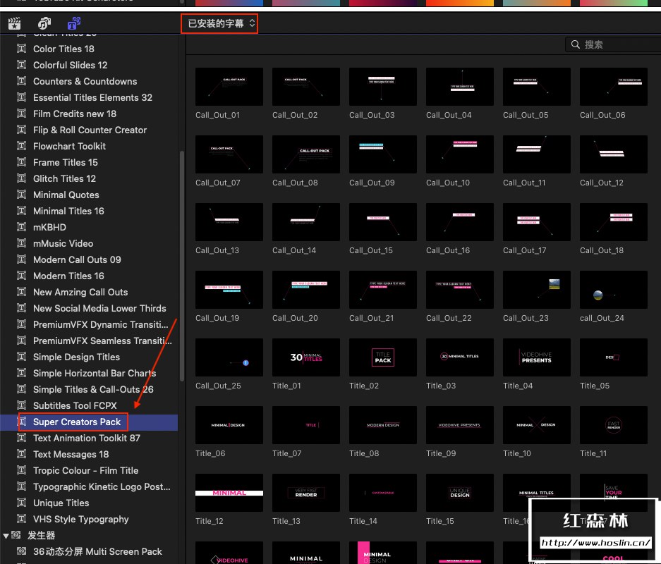Open the Unique Titles category
The width and height of the screenshot is (661, 564).
pos(61,503)
